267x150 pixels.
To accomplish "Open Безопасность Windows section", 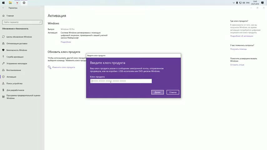I will click(x=17, y=50).
